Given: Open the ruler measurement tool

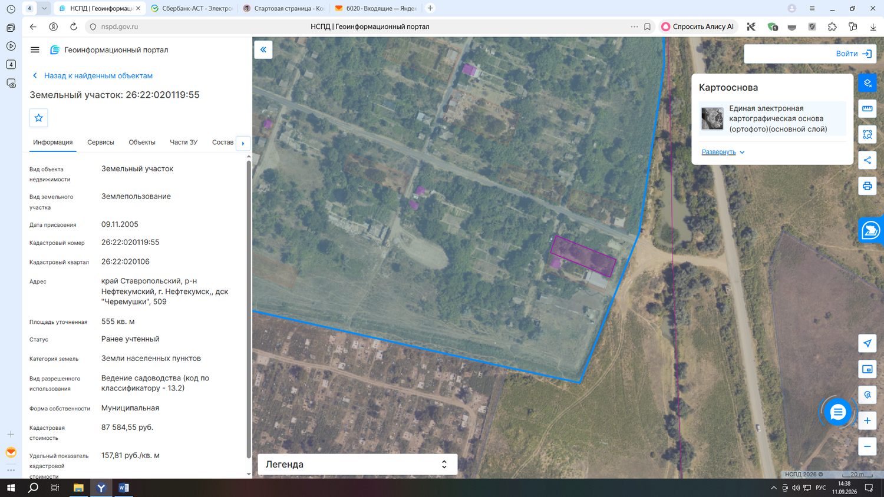Looking at the screenshot, I should pyautogui.click(x=867, y=108).
